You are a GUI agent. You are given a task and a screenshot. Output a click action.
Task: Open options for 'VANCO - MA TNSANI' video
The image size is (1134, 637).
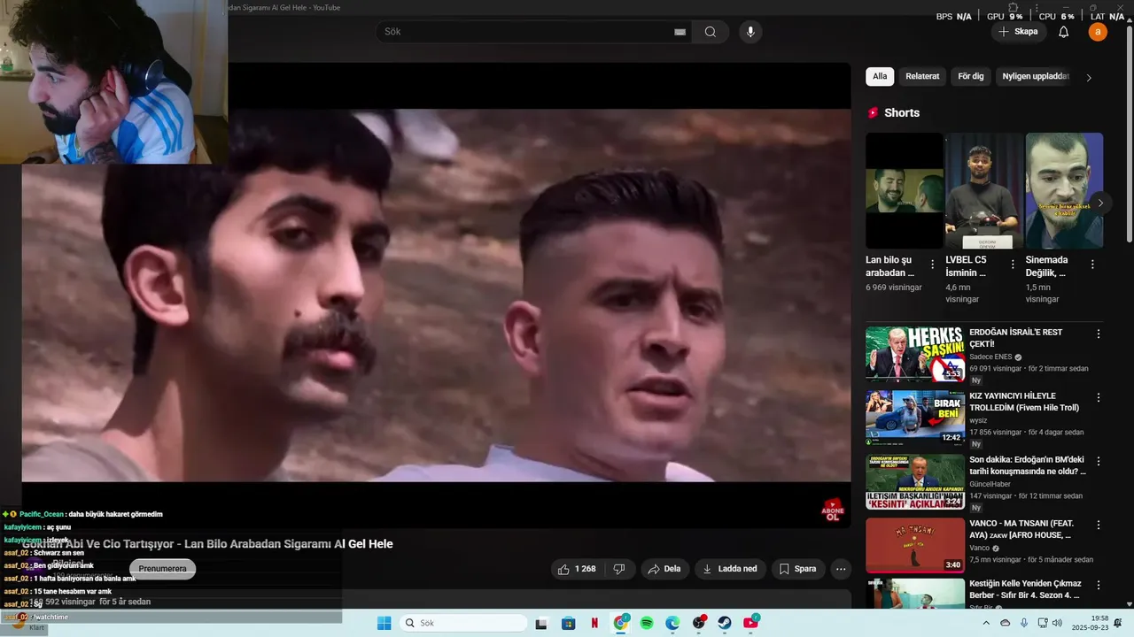click(x=1099, y=526)
